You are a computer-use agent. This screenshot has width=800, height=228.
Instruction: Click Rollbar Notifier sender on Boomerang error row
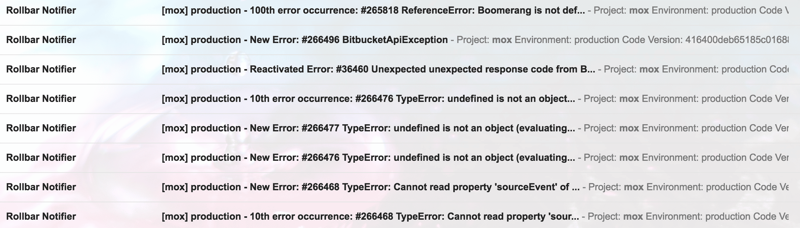pyautogui.click(x=41, y=10)
